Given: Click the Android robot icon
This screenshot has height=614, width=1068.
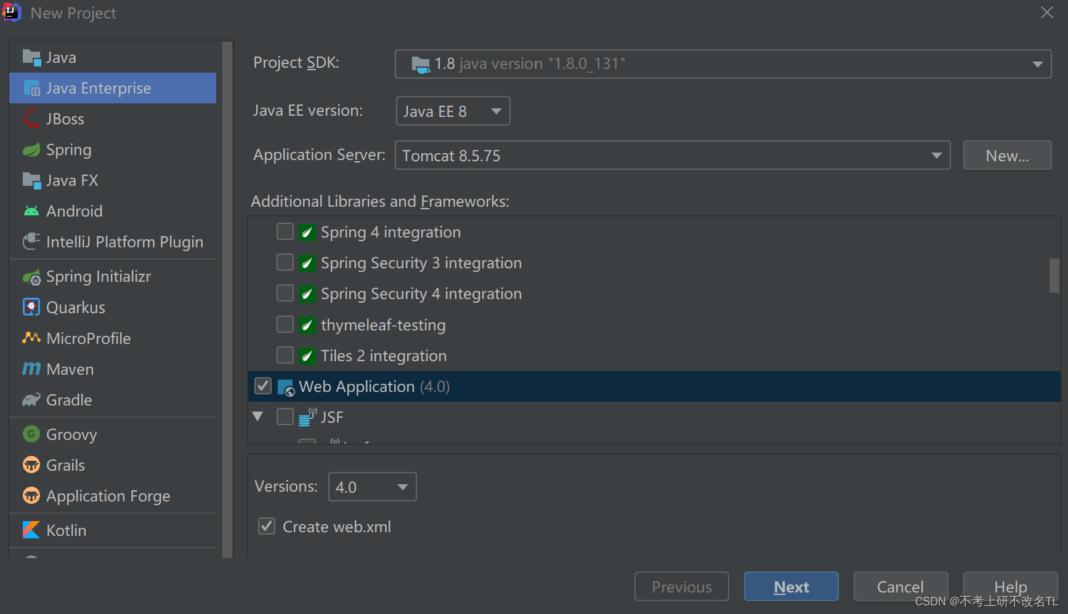Looking at the screenshot, I should 31,211.
